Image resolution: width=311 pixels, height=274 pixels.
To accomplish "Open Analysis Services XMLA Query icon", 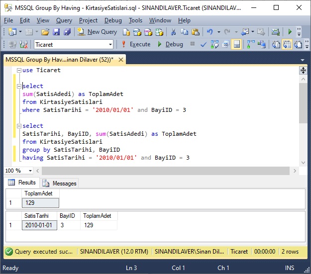I will point(159,32).
